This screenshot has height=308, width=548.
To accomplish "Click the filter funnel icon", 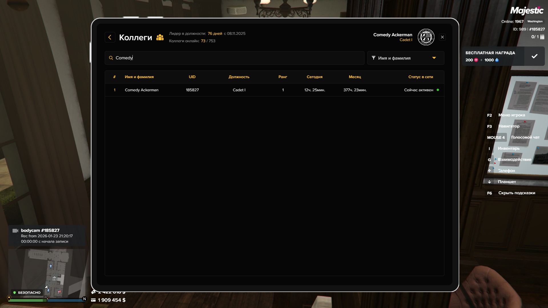I will pyautogui.click(x=373, y=58).
